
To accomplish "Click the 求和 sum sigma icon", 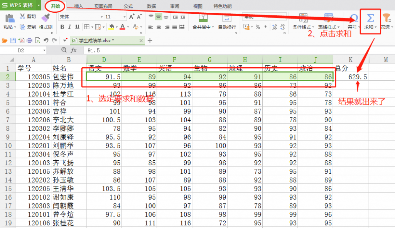I will [x=370, y=18].
